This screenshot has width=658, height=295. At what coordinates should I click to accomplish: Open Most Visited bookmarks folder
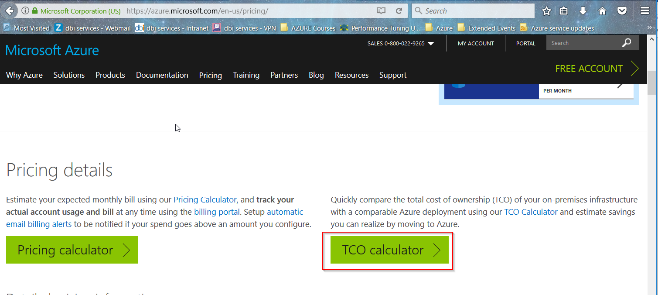(x=27, y=28)
